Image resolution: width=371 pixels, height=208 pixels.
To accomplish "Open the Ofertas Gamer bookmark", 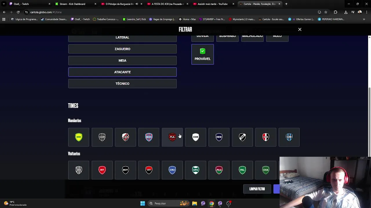I will tap(301, 19).
